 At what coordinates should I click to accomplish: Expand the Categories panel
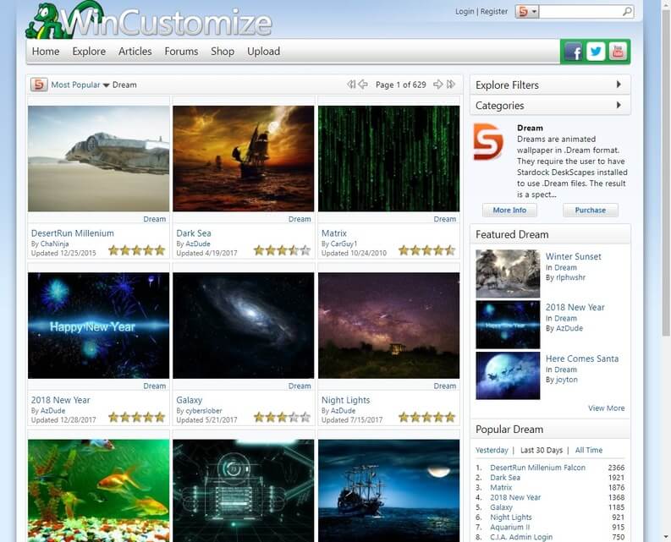coord(550,105)
